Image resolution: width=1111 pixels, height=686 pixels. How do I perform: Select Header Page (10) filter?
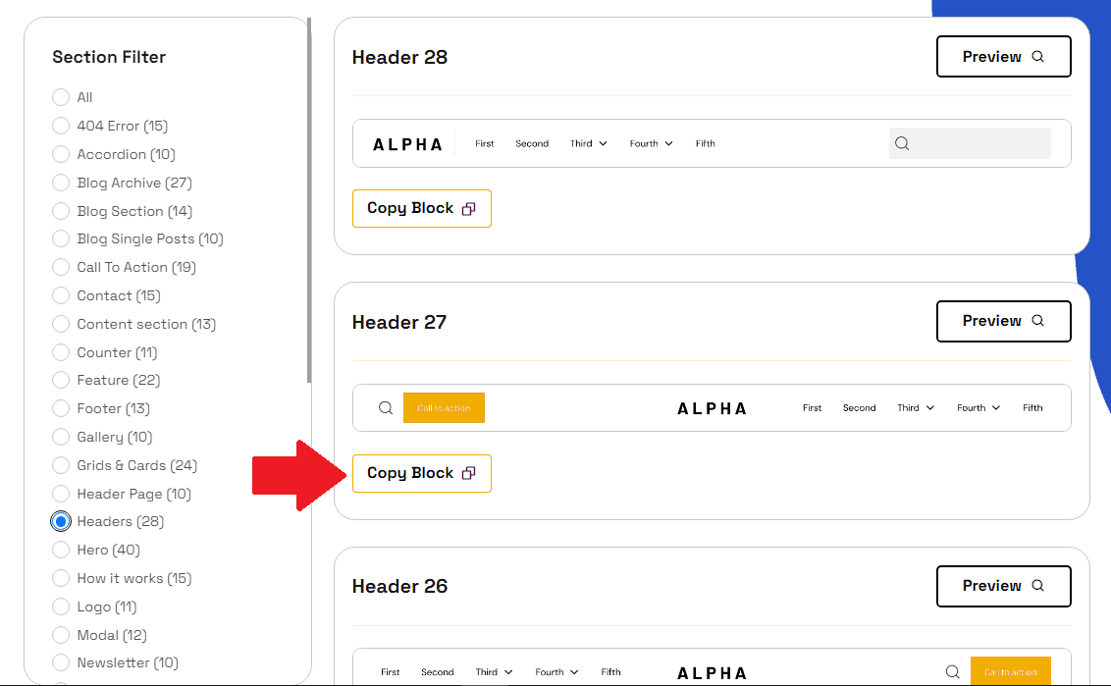(x=61, y=494)
